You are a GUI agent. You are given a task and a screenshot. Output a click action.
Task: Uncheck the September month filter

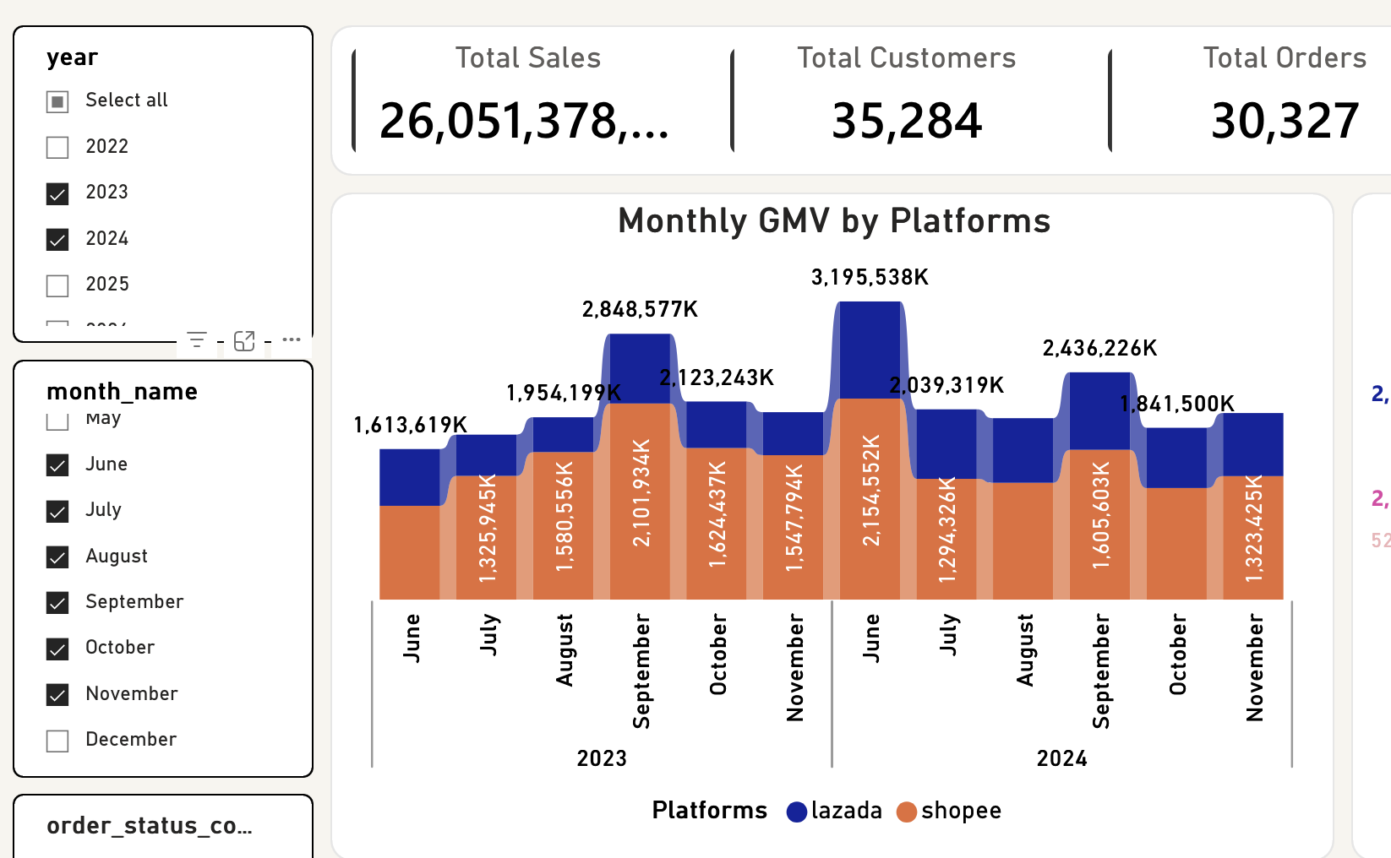click(x=57, y=602)
